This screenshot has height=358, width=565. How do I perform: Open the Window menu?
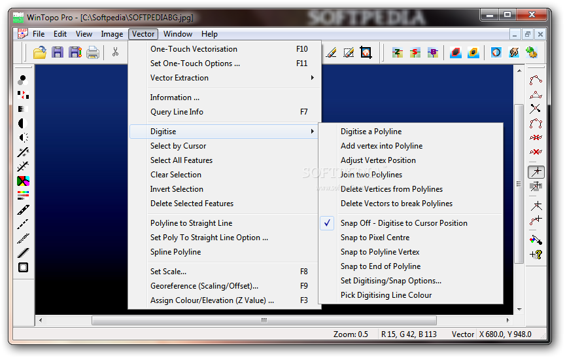(x=178, y=34)
